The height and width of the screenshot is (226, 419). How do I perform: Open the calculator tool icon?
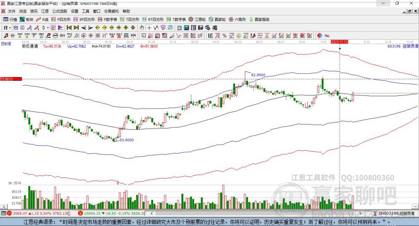(187, 28)
